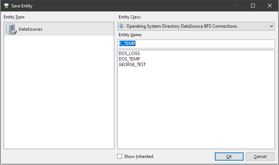
Task: Click the Show Inherited label text
Action: coord(139,157)
